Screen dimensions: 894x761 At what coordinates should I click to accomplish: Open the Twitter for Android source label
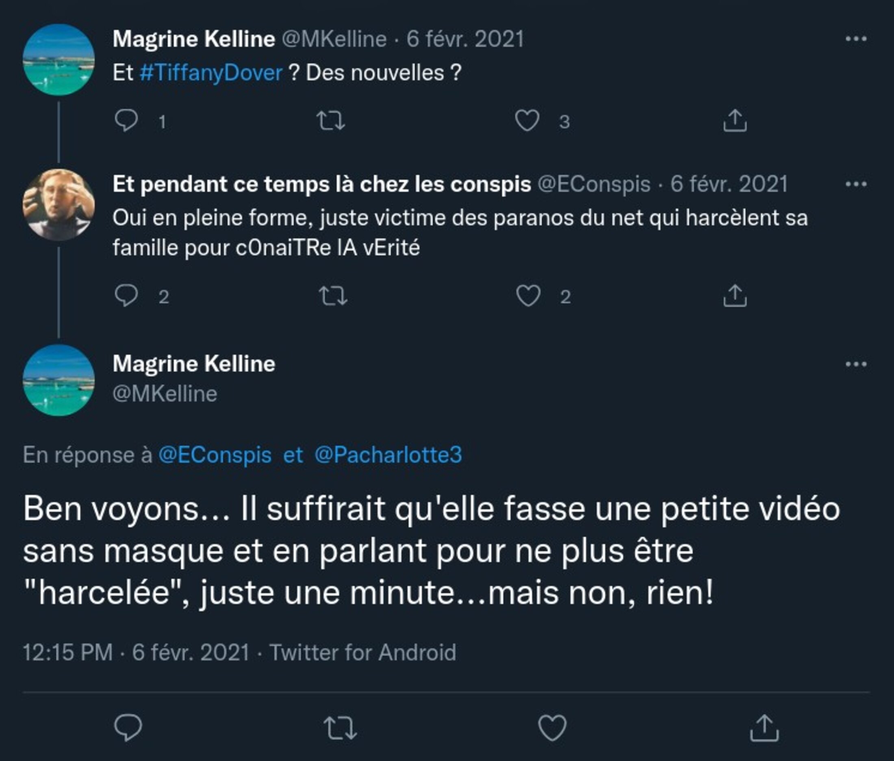tap(362, 652)
